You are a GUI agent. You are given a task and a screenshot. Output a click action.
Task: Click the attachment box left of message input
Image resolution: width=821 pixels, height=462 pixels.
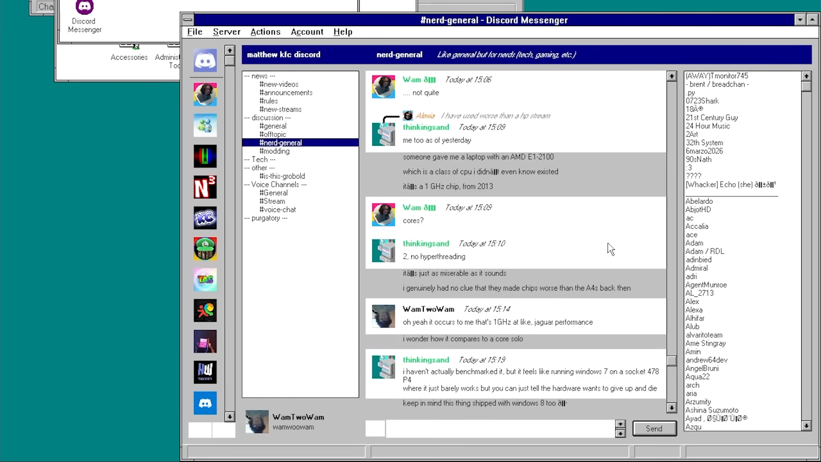click(x=375, y=429)
